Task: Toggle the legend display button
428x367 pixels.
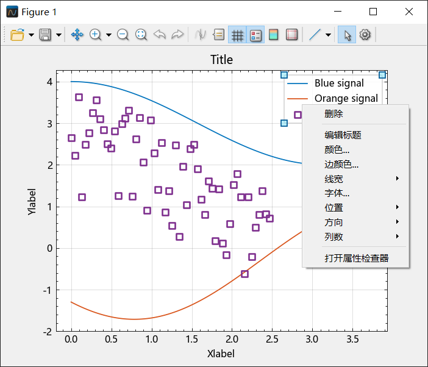Action: coord(255,35)
